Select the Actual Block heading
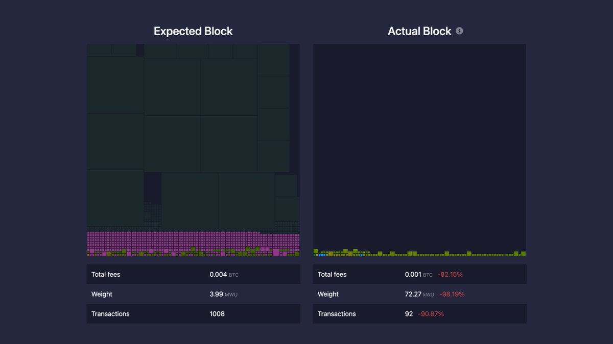 tap(419, 31)
